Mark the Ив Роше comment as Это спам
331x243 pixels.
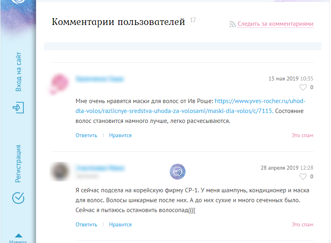tap(302, 135)
